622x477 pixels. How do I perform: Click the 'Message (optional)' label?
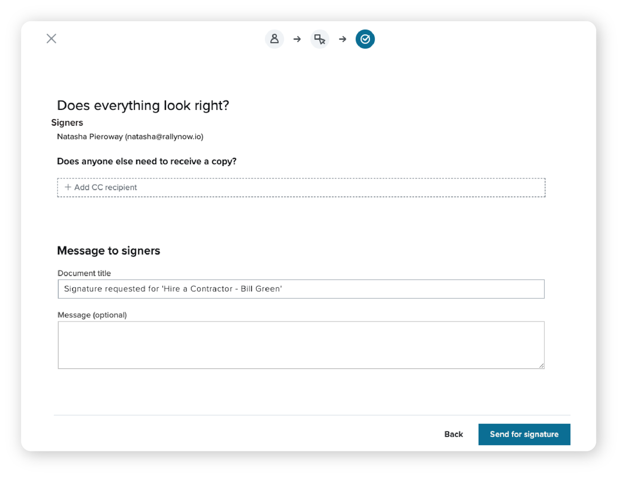tap(92, 315)
